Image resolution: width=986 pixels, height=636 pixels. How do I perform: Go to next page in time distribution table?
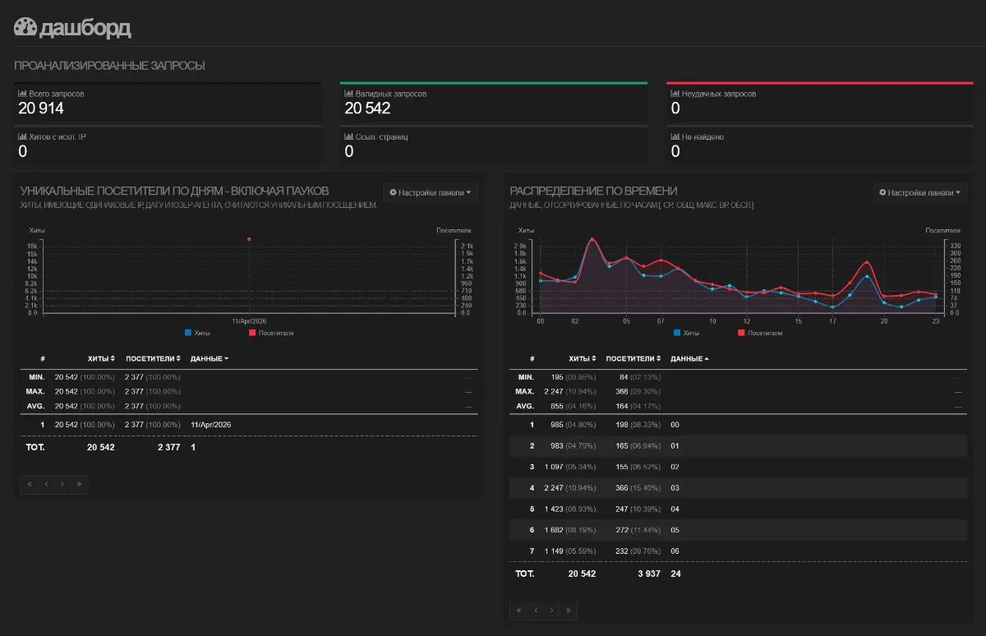pyautogui.click(x=551, y=610)
